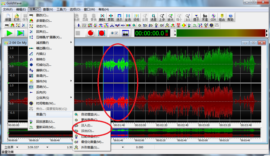Click the 打开 (Open) folder icon

(17, 17)
